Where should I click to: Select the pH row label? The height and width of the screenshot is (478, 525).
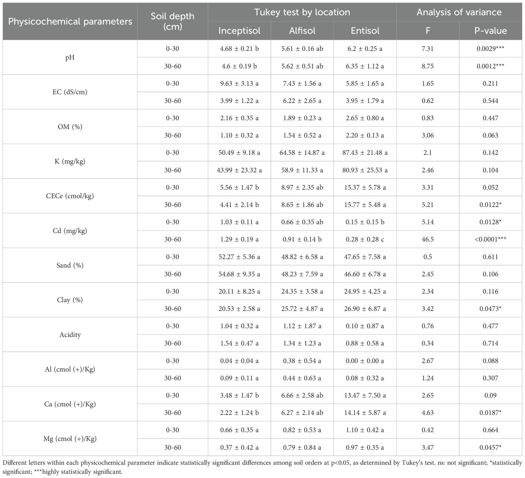tap(70, 57)
